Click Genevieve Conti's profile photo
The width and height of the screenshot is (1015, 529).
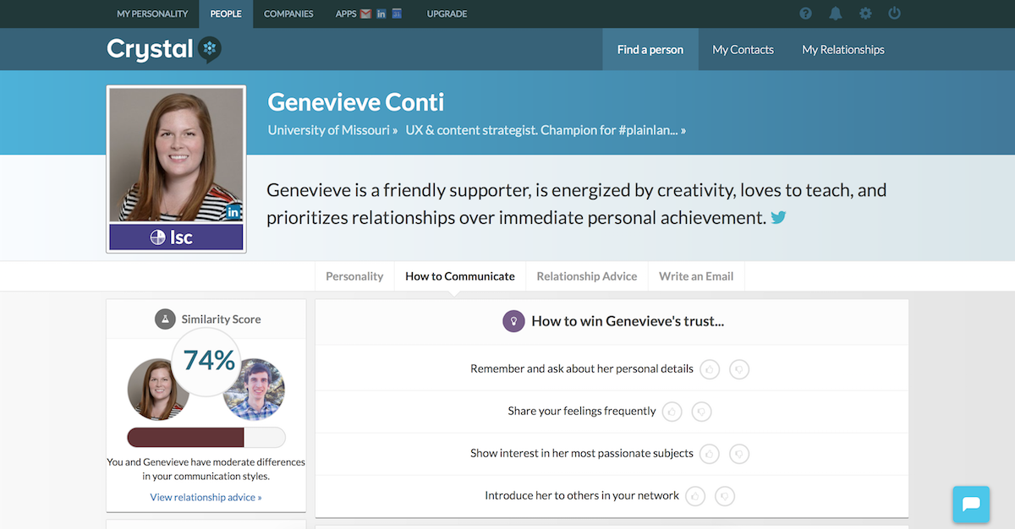point(176,156)
